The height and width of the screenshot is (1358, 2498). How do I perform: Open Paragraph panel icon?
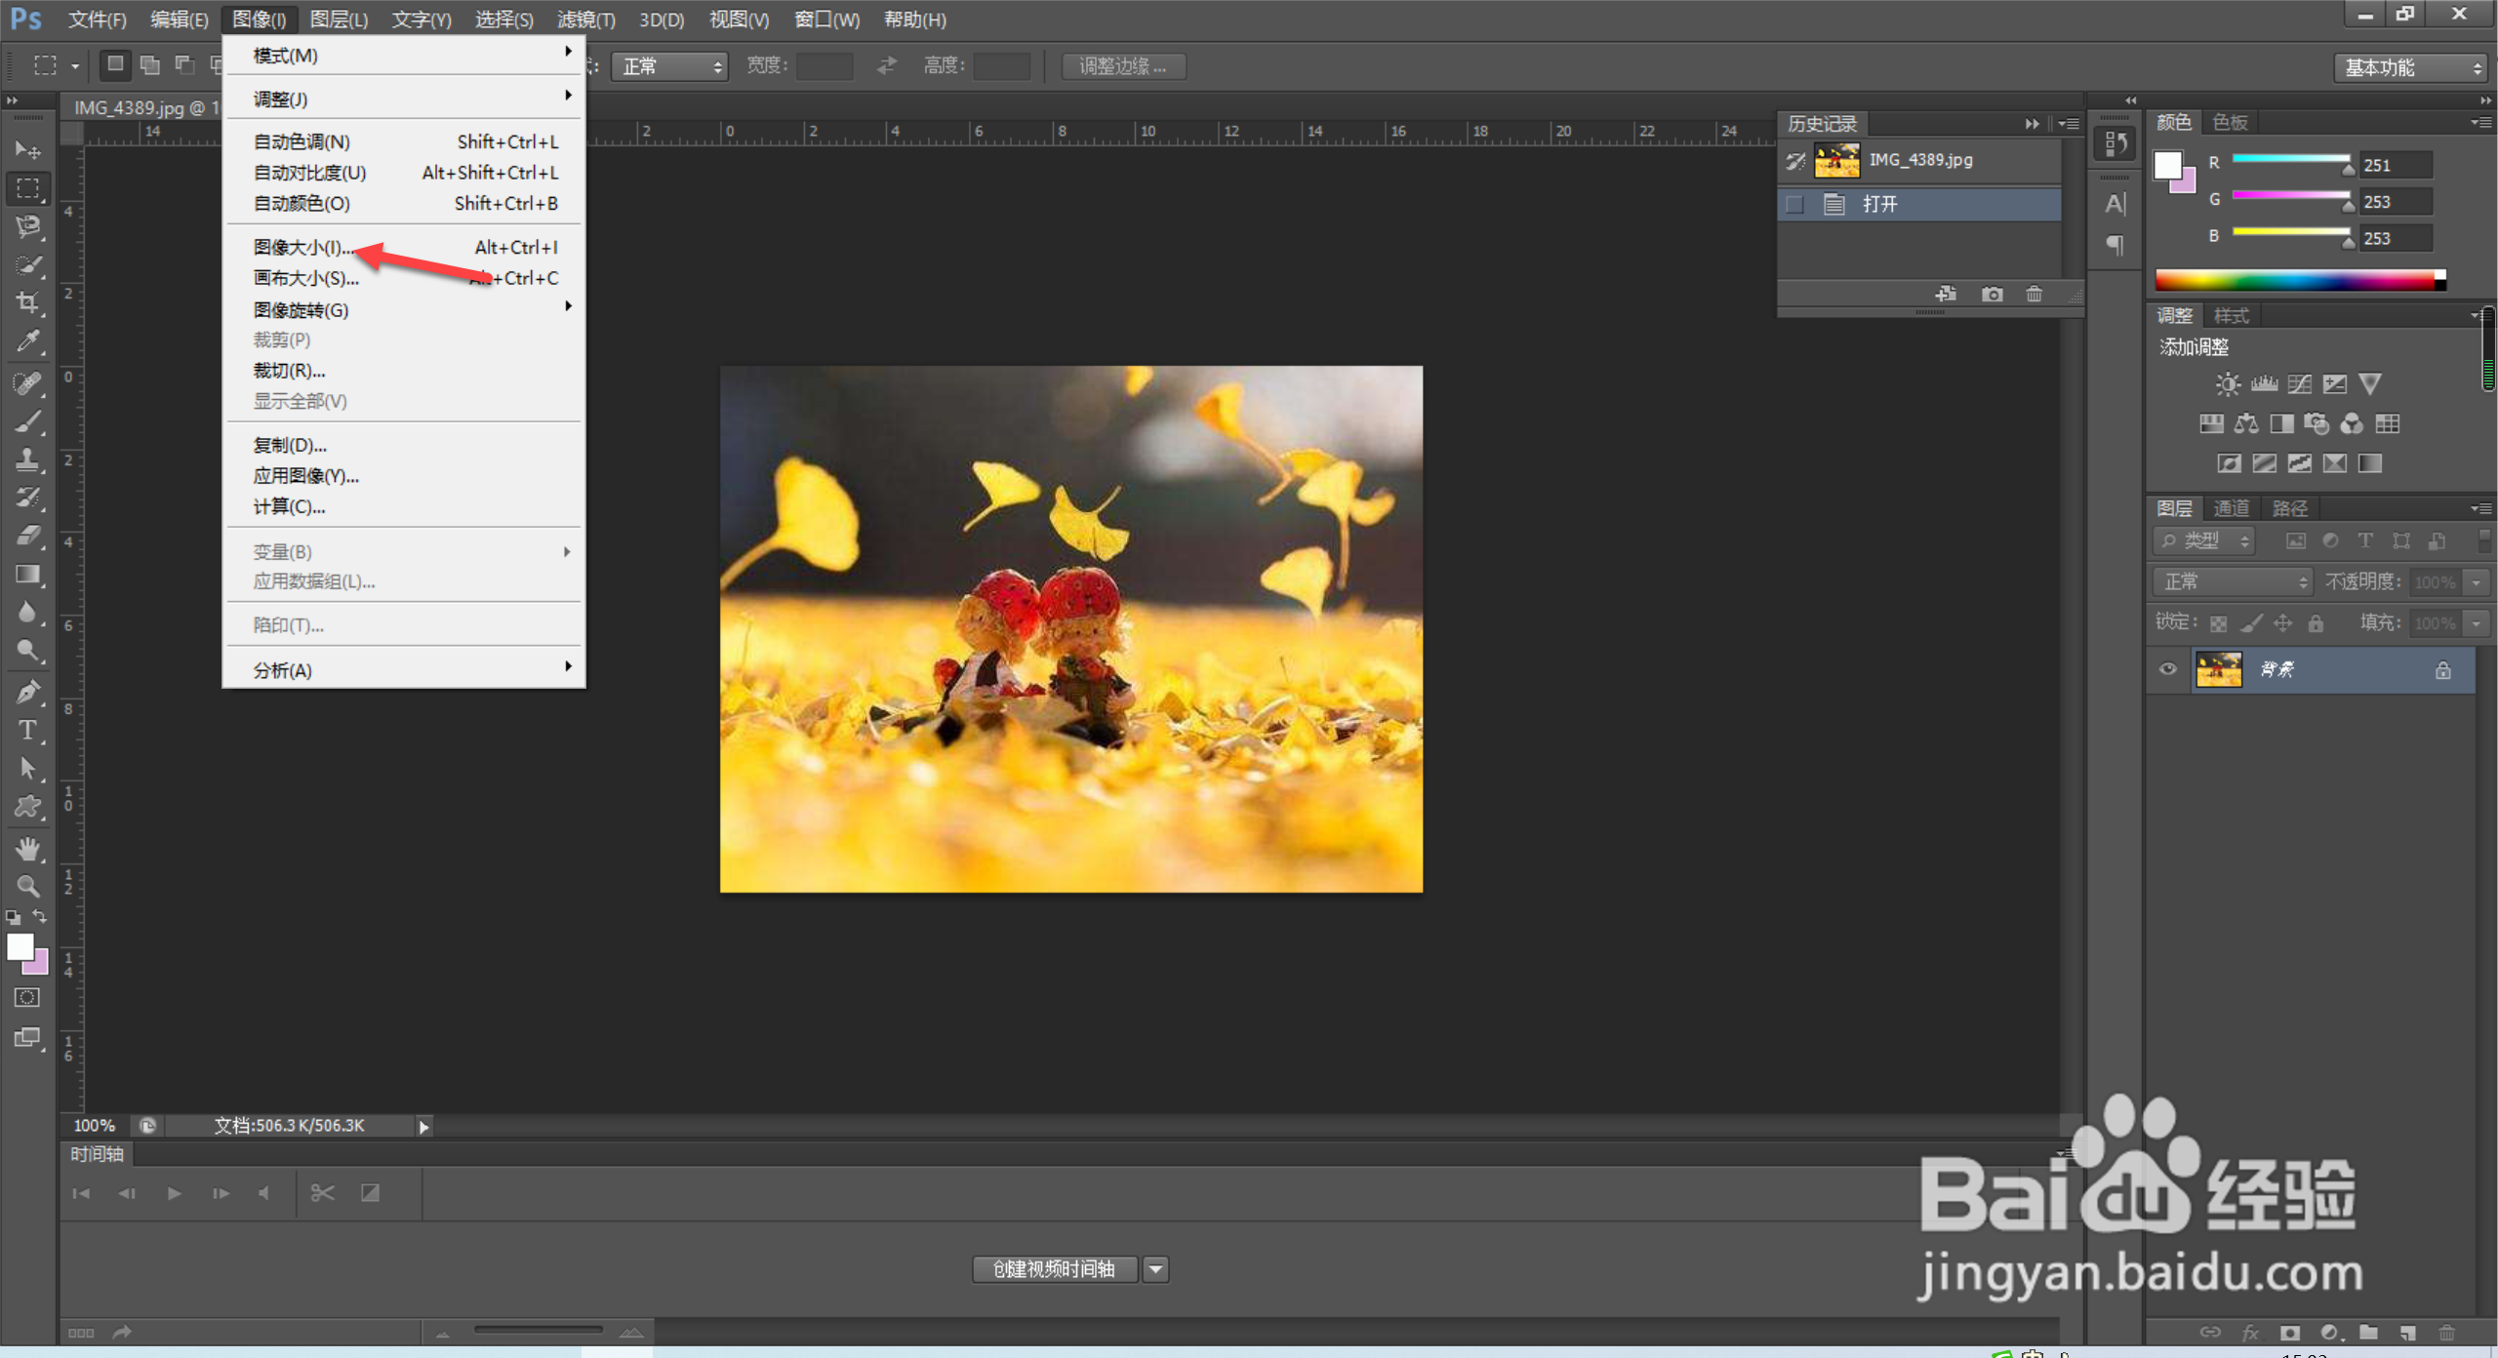click(x=2115, y=245)
